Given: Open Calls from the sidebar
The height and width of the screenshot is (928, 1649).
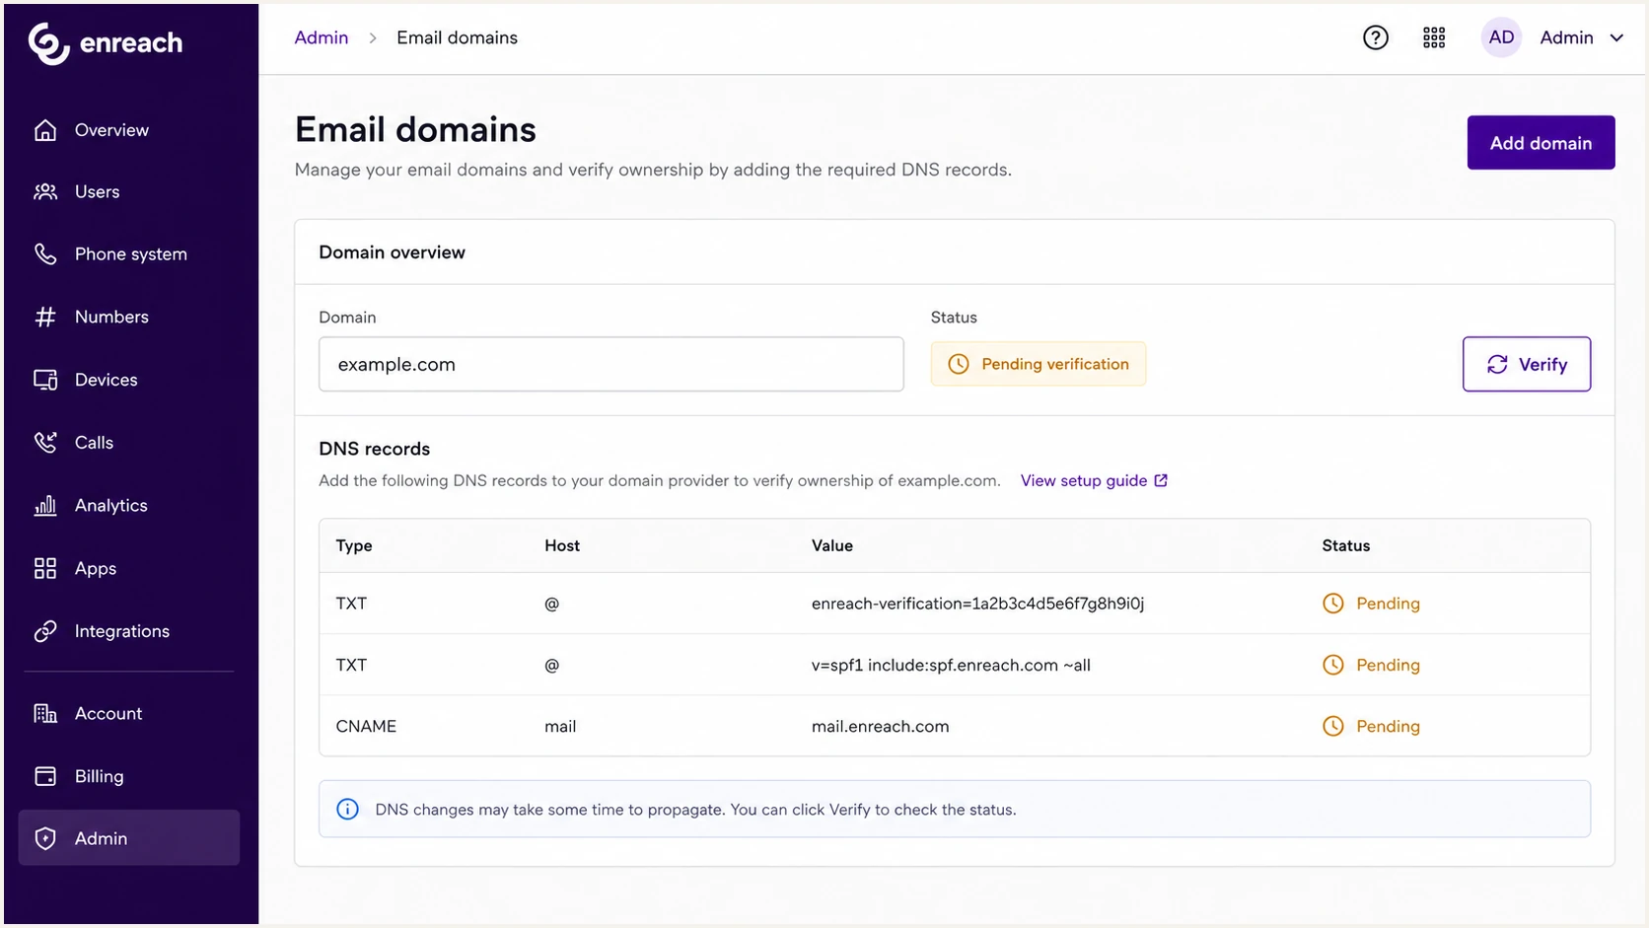Looking at the screenshot, I should 128,443.
